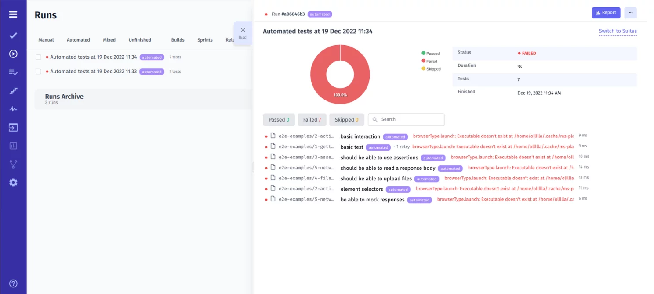Click the Report button
654x294 pixels.
coord(606,13)
